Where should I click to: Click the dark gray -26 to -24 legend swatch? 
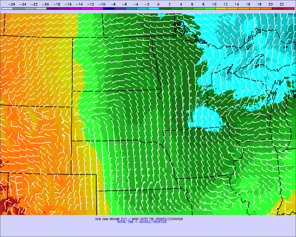pos(18,8)
